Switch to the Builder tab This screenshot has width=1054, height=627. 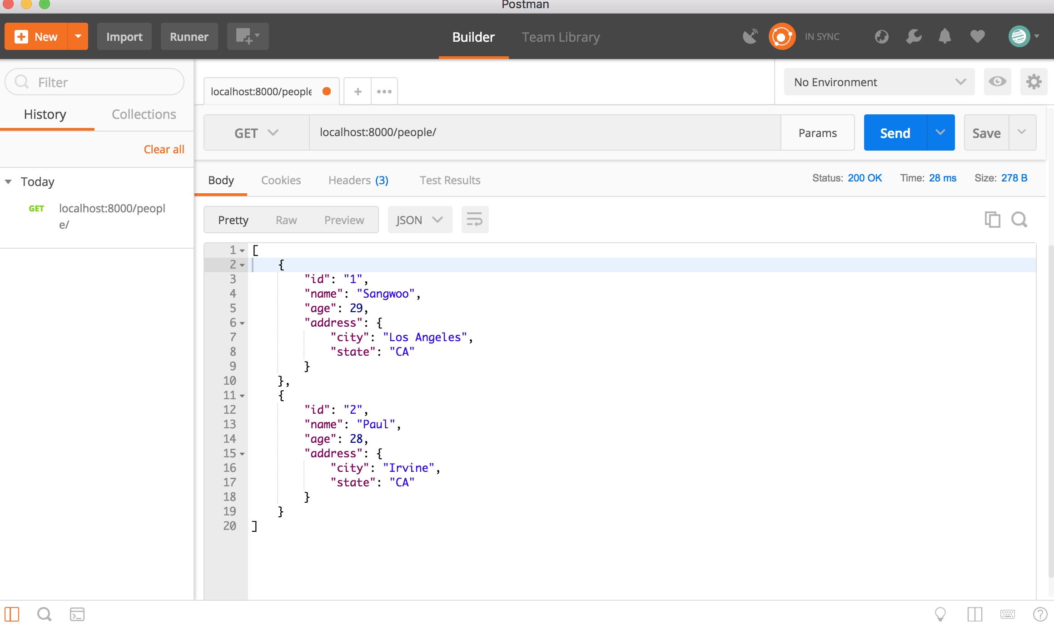(473, 37)
